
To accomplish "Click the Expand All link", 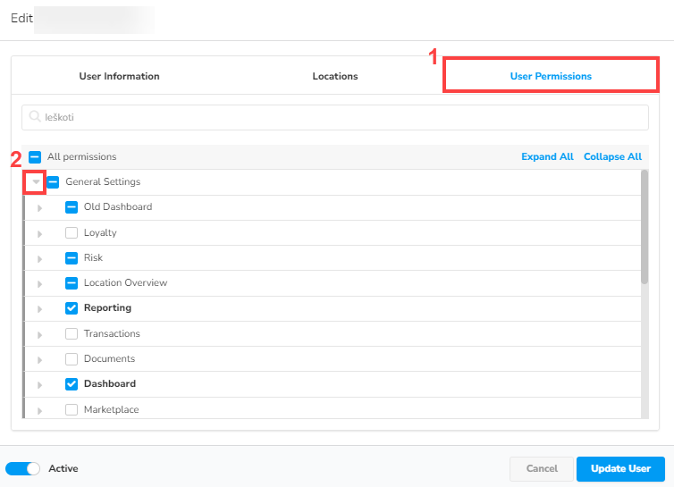I will [547, 157].
